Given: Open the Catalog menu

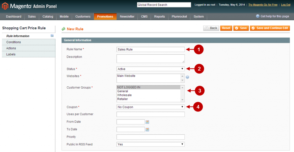Looking at the screenshot, I should point(48,17).
